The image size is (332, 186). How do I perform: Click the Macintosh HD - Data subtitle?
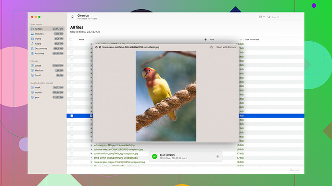pos(87,19)
